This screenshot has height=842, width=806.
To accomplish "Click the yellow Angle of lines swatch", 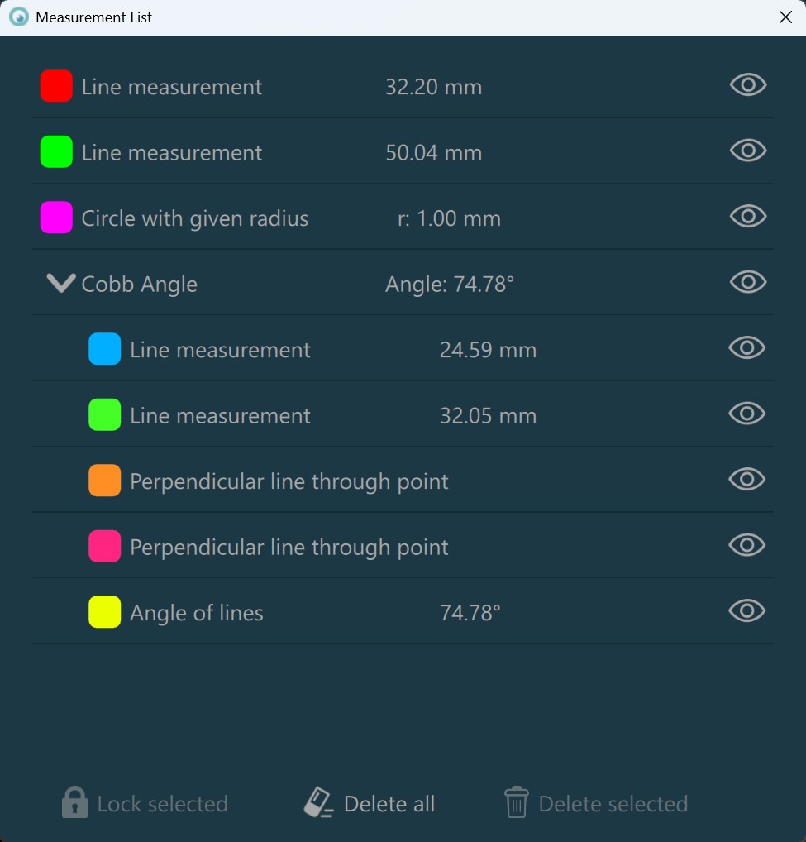I will 105,612.
